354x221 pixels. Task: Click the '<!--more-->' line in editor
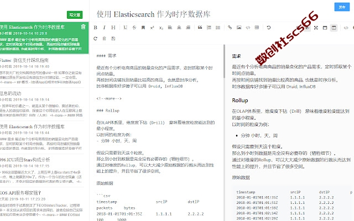click(109, 98)
